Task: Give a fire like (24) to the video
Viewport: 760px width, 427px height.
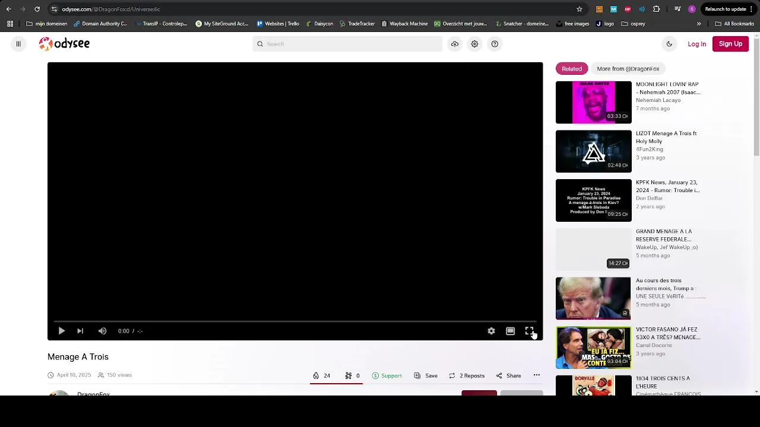Action: pos(321,375)
